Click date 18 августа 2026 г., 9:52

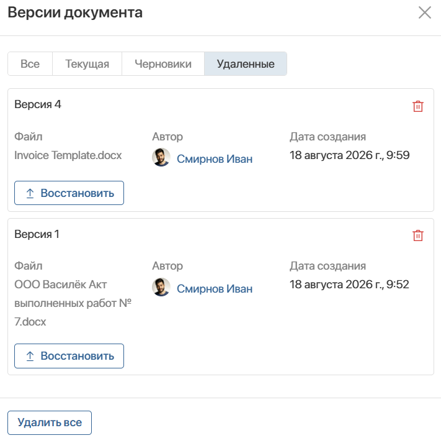pyautogui.click(x=349, y=285)
